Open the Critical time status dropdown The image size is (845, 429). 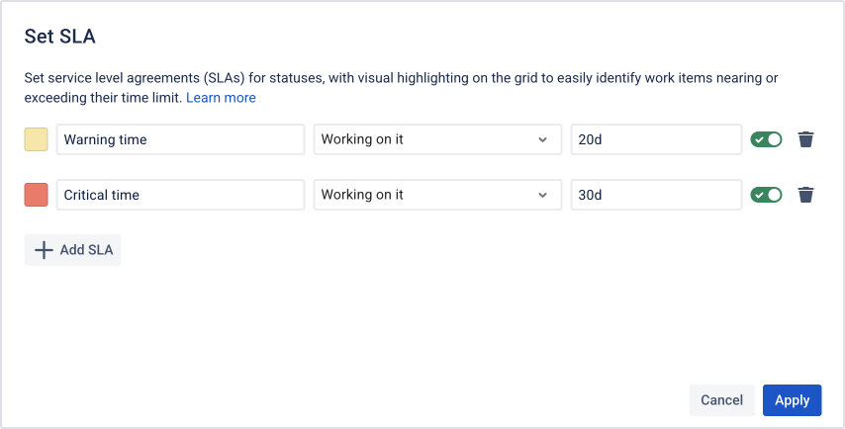click(433, 195)
